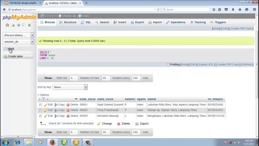Sort by nama_siswa column header
The image size is (259, 146).
105,99
